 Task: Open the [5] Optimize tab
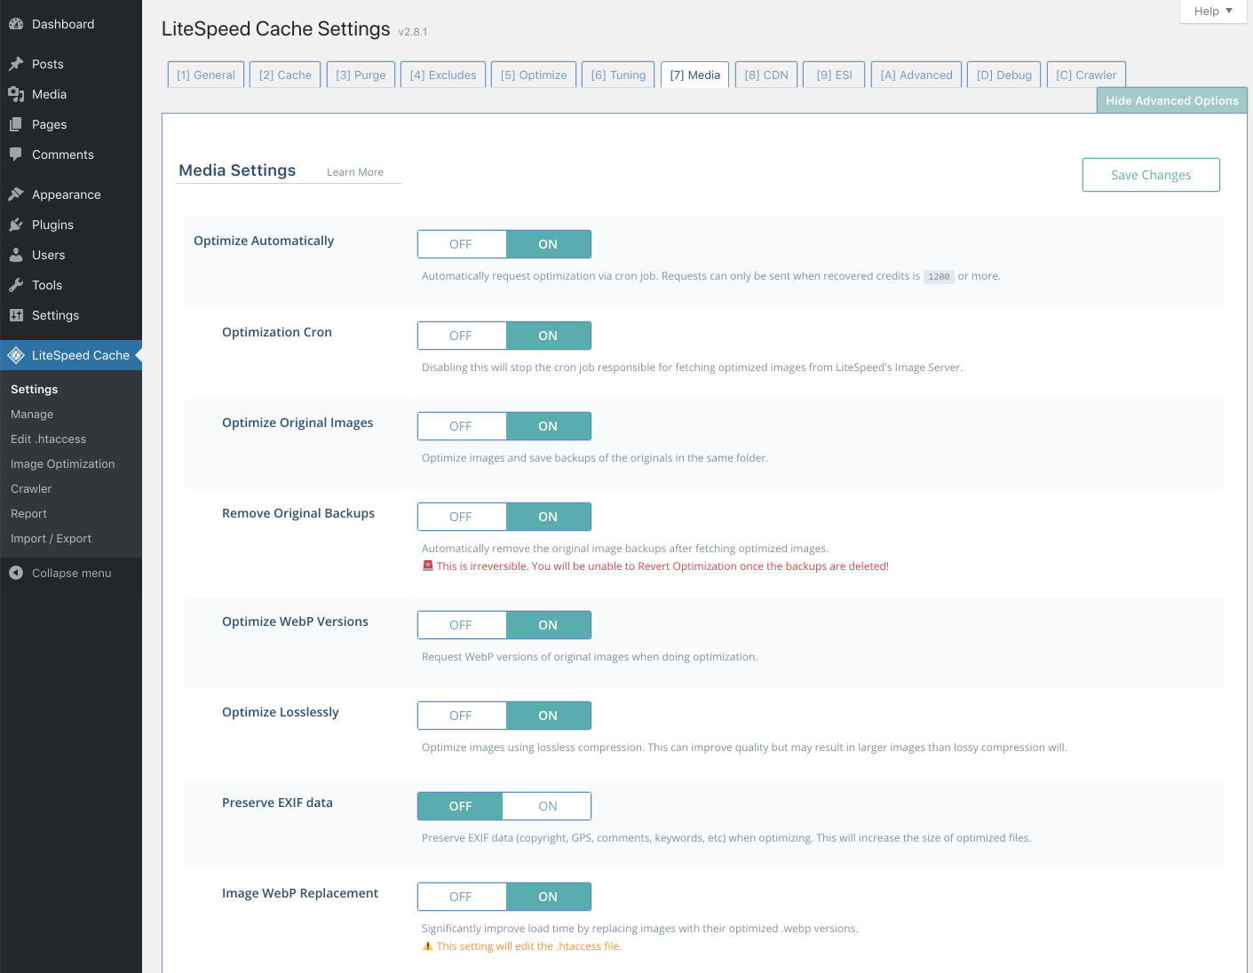tap(533, 74)
